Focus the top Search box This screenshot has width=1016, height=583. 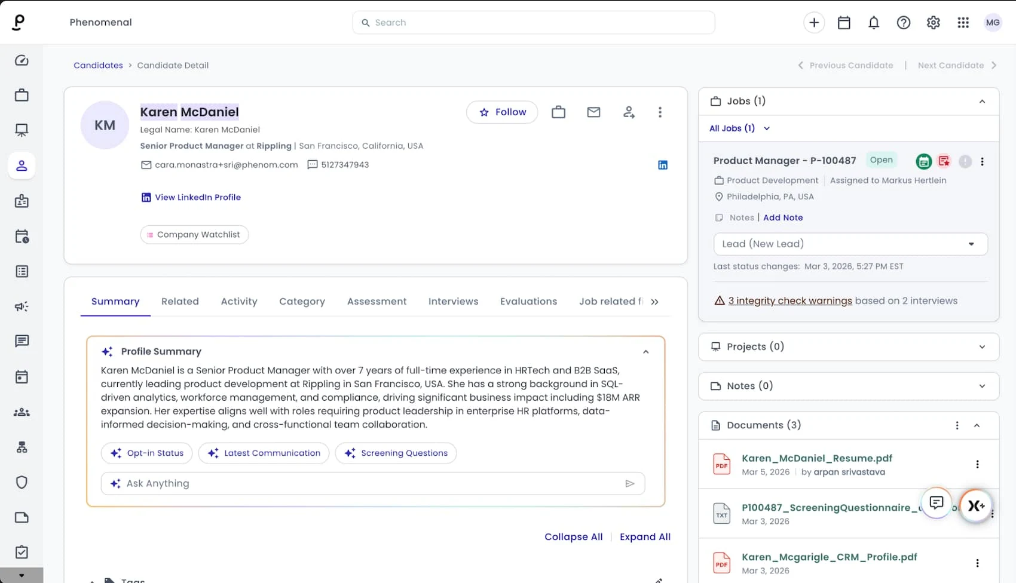[x=534, y=23]
